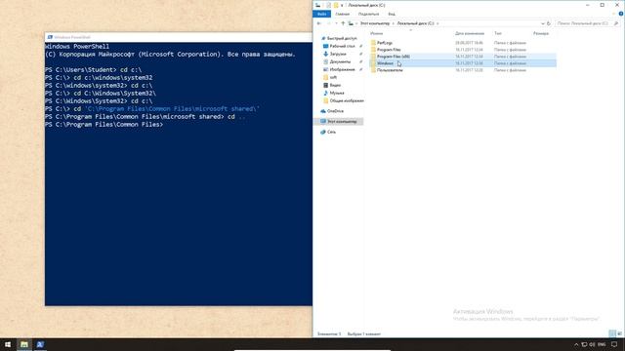Select Этот компьютер in navigation pane

[342, 121]
